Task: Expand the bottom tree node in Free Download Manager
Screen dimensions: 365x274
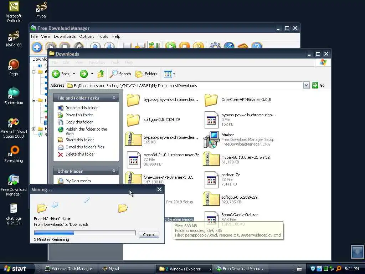Action: pyautogui.click(x=34, y=128)
